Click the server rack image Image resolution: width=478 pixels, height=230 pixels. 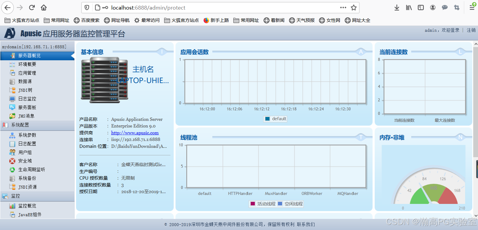(x=105, y=80)
